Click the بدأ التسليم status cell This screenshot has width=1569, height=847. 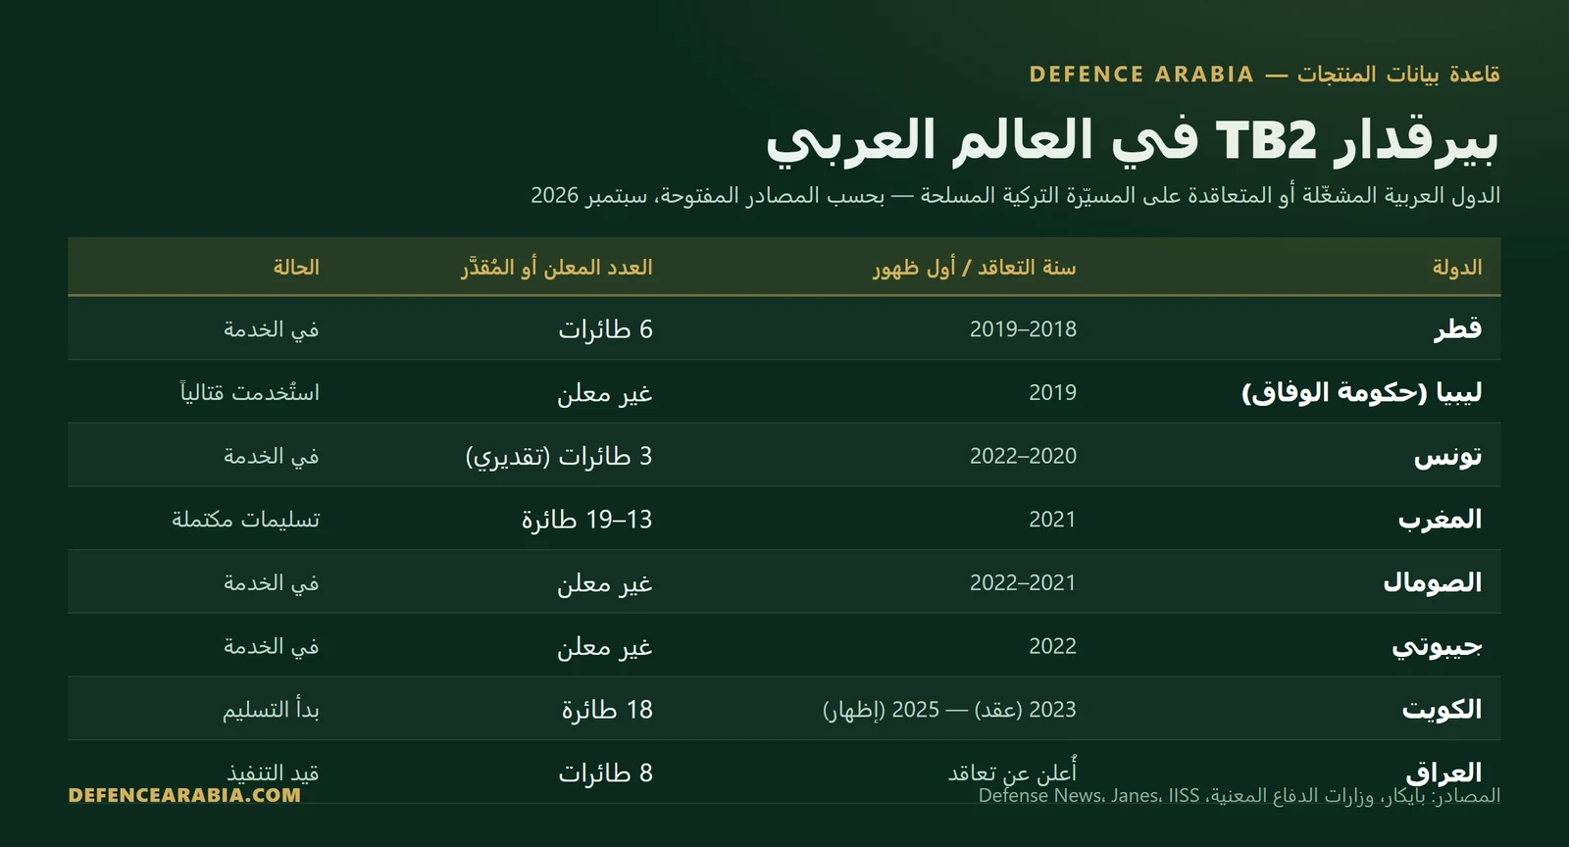pos(271,709)
